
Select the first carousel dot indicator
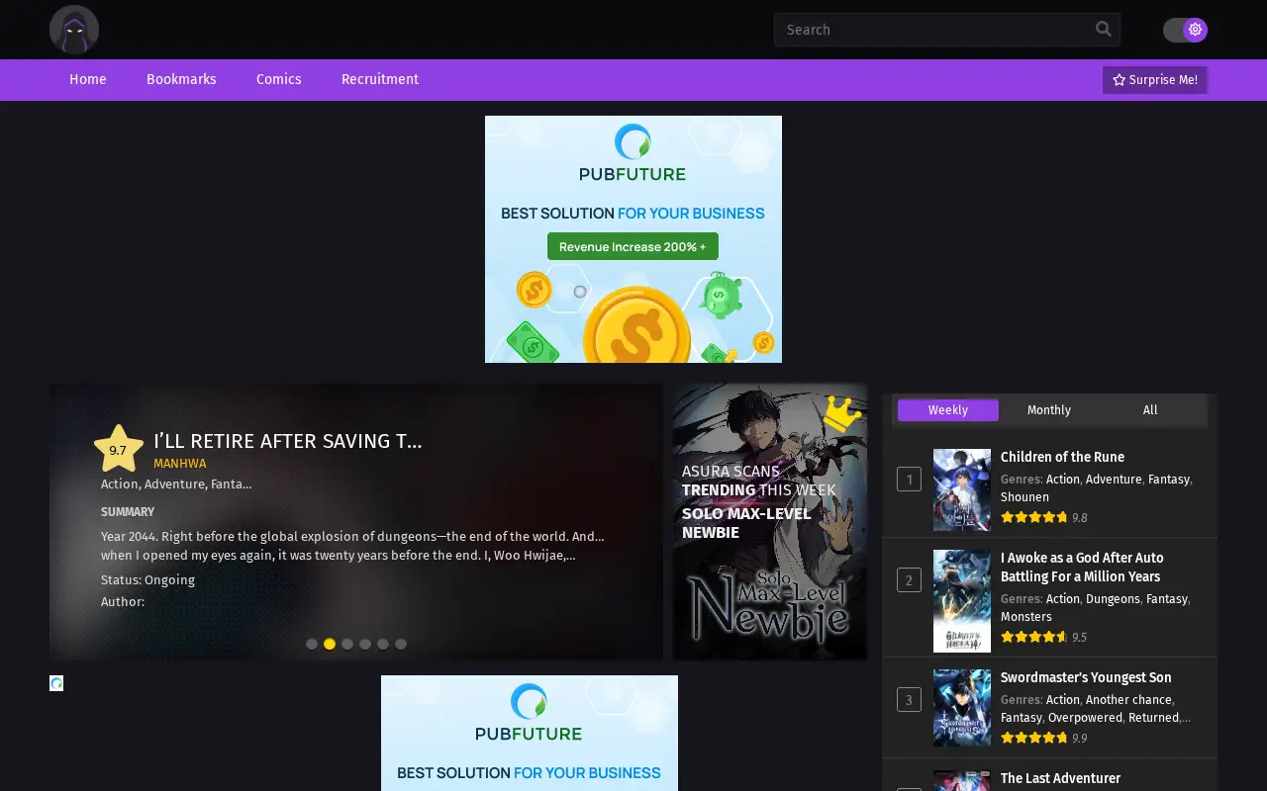312,644
